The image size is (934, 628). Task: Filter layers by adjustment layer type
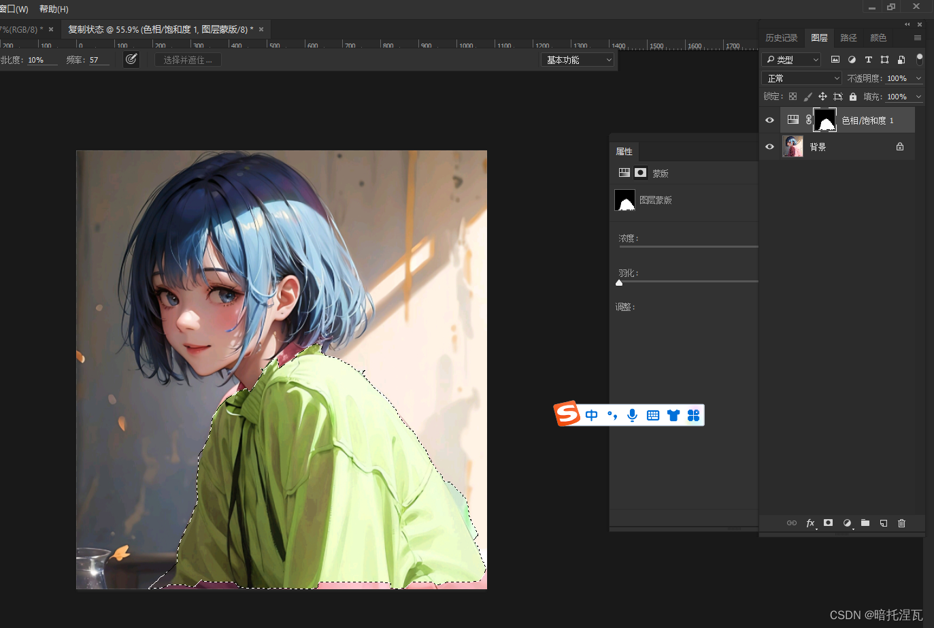point(852,60)
